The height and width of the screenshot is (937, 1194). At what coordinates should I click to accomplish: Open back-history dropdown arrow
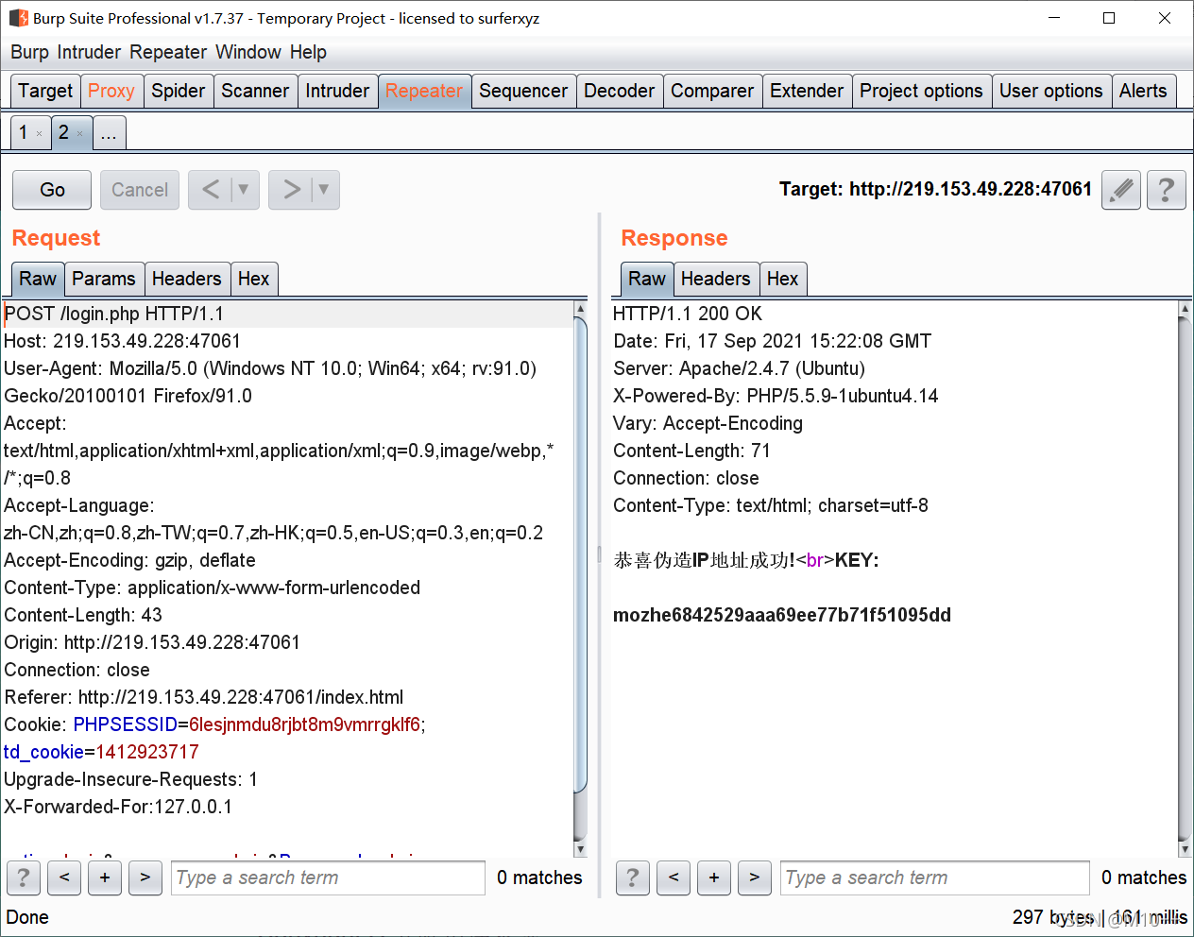click(244, 190)
